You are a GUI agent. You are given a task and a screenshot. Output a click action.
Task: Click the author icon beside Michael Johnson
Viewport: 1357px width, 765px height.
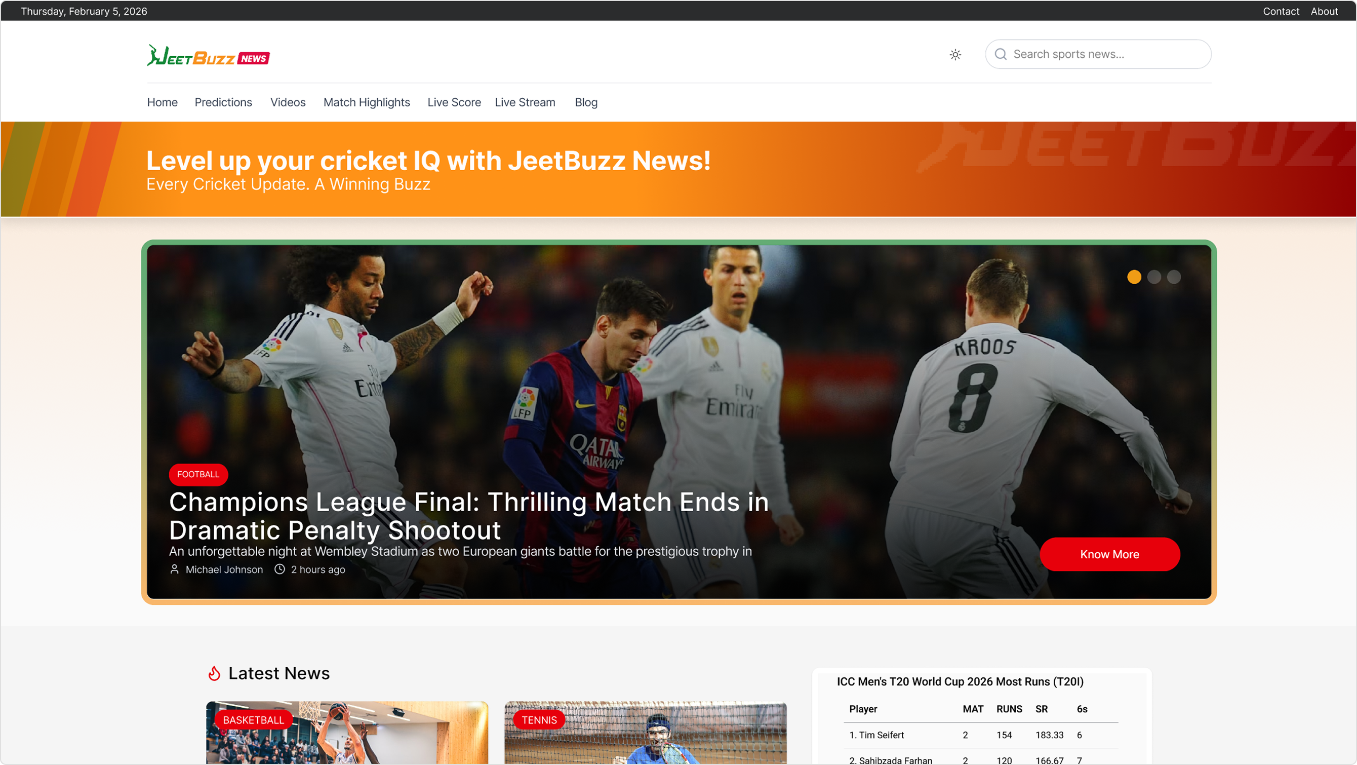[x=174, y=569]
